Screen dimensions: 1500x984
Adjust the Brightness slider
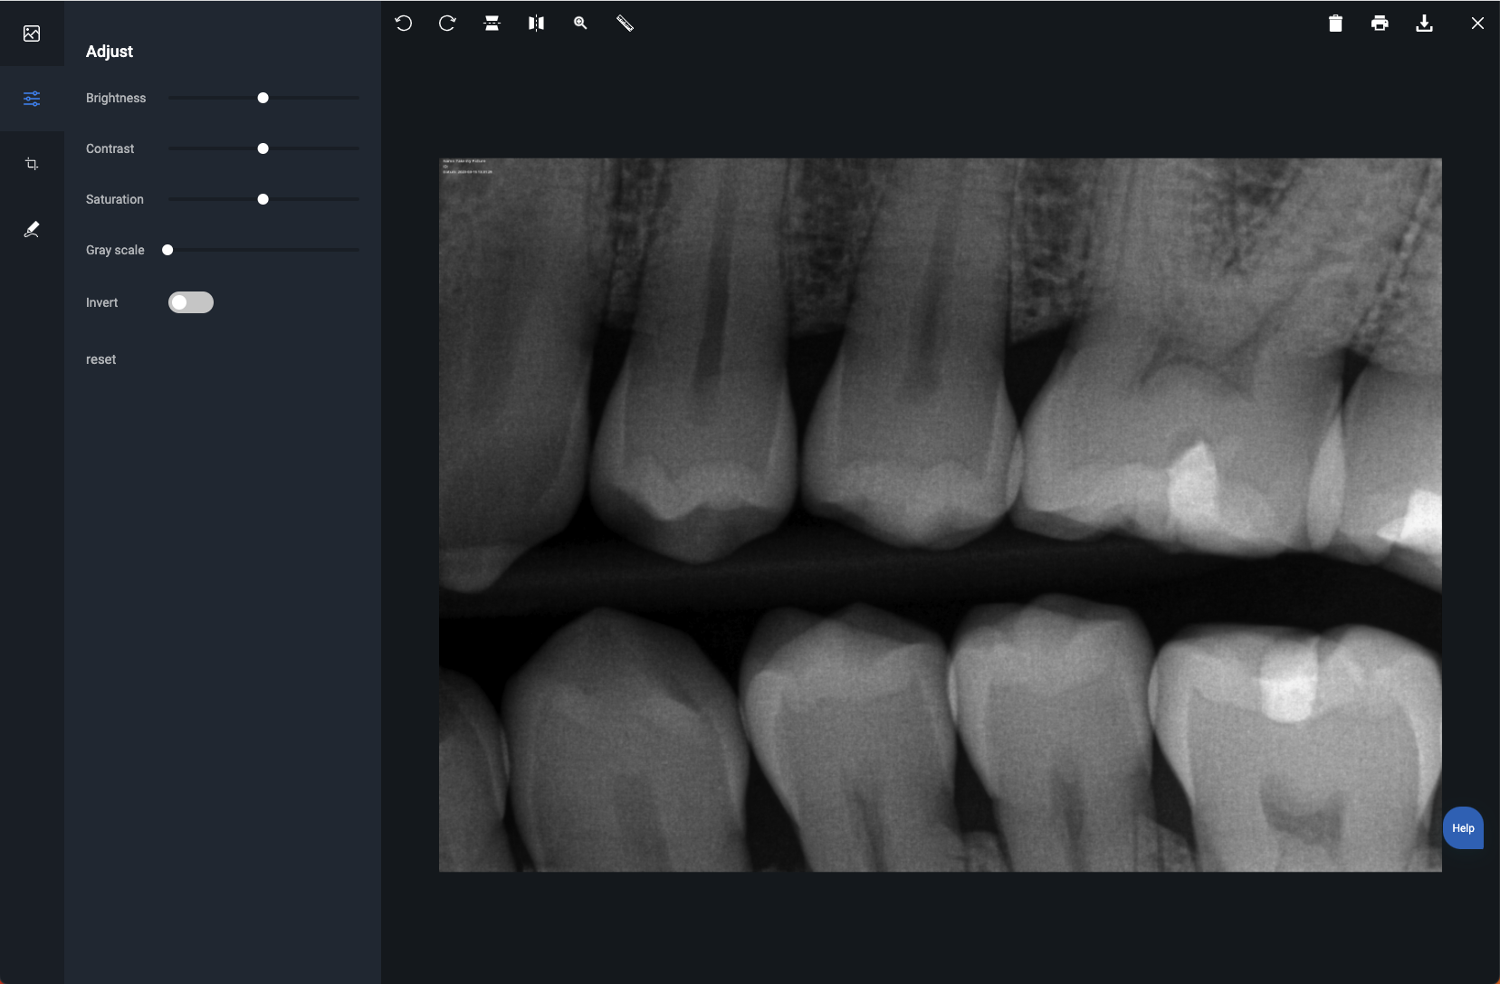(263, 98)
